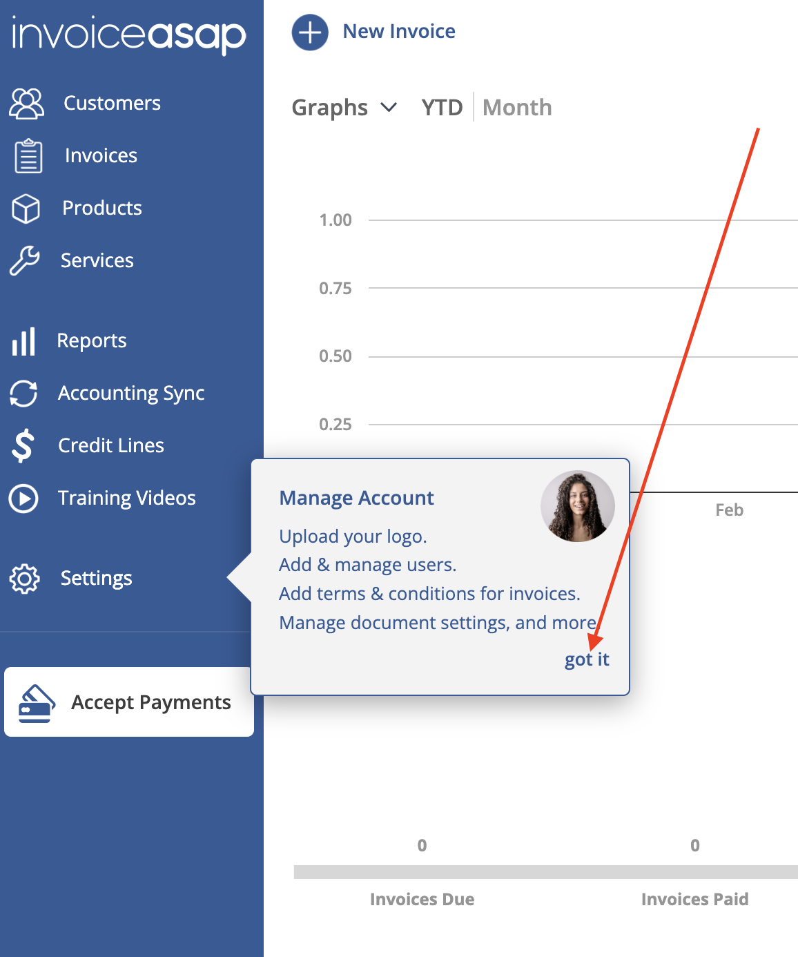The image size is (798, 957).
Task: Click the Accounting Sync arrows icon
Action: [x=24, y=392]
